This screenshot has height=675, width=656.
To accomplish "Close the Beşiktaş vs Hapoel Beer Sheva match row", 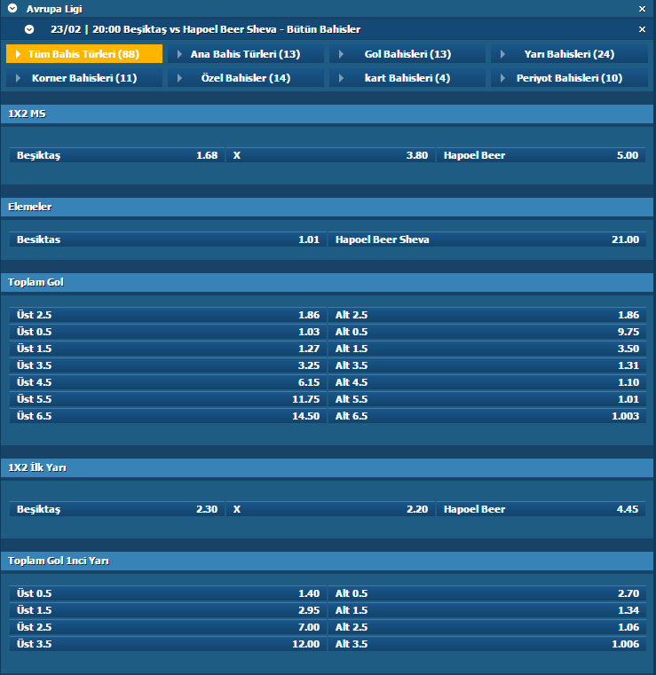I will click(642, 29).
